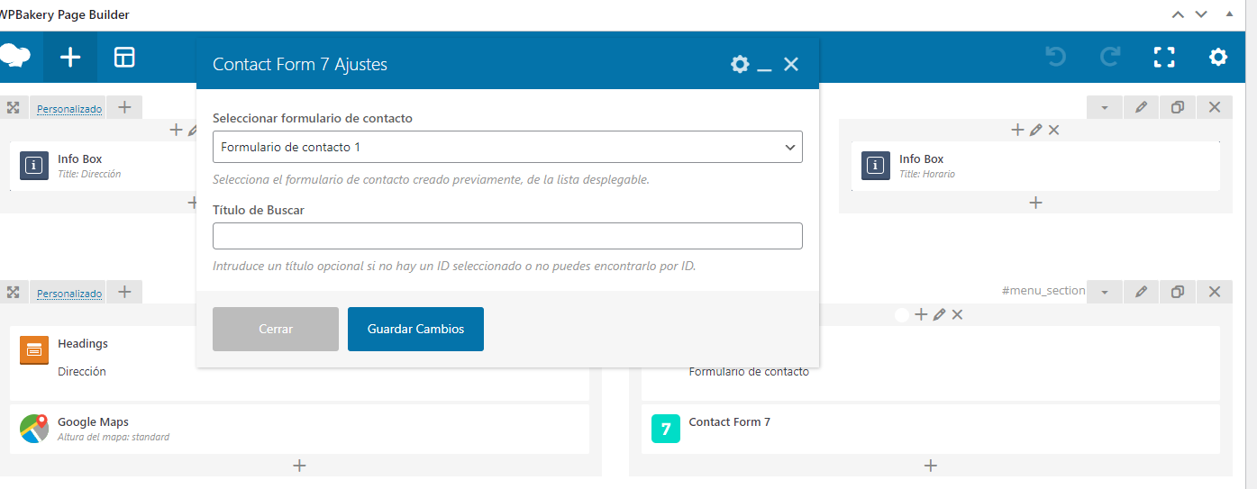This screenshot has width=1257, height=489.
Task: Open page settings gear in navbar
Action: tap(1218, 58)
